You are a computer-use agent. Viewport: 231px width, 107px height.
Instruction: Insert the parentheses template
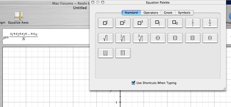pos(158,38)
